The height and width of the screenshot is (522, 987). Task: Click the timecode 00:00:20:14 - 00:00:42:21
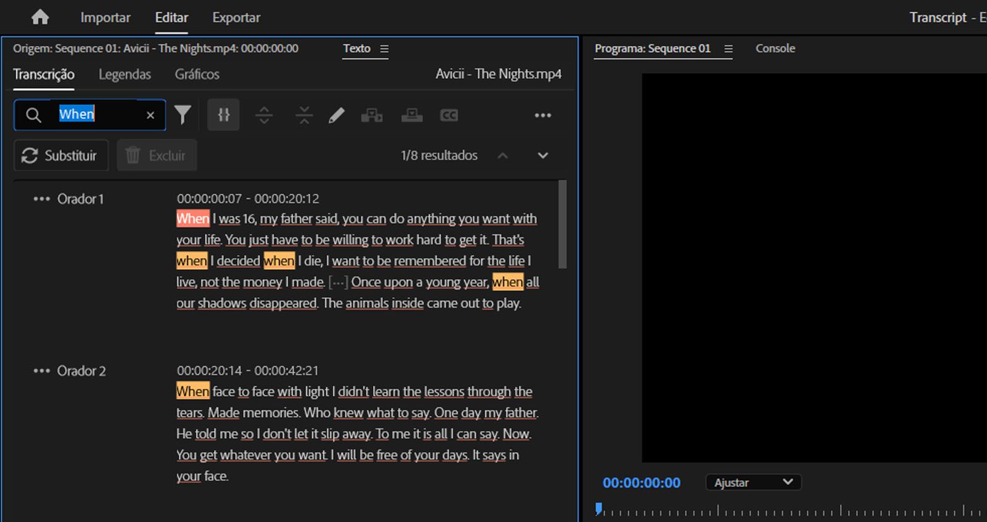(x=248, y=370)
